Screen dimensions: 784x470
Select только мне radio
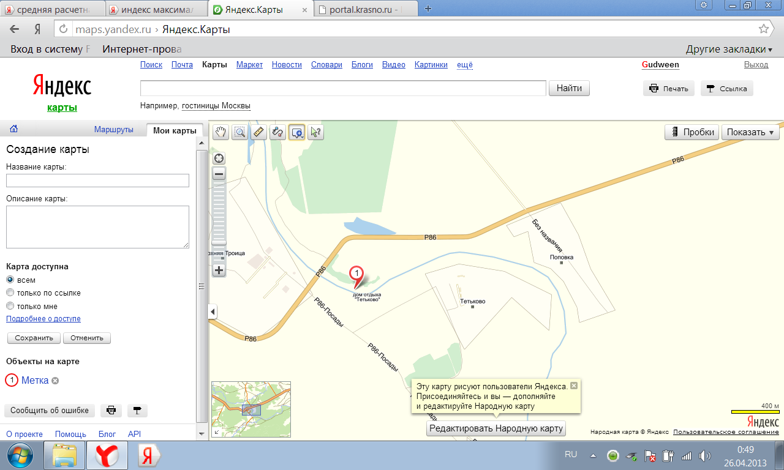click(10, 307)
